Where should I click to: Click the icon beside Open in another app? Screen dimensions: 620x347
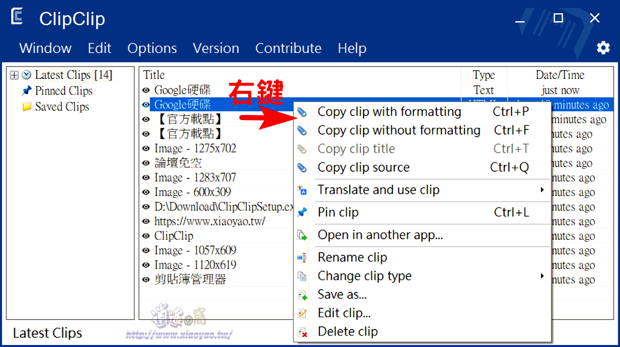pyautogui.click(x=302, y=235)
